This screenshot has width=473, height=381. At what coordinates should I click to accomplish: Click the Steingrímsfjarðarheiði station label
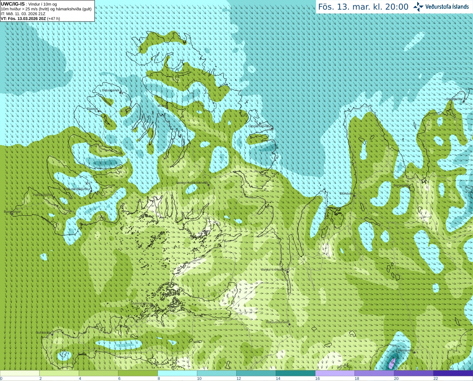pyautogui.click(x=191, y=183)
